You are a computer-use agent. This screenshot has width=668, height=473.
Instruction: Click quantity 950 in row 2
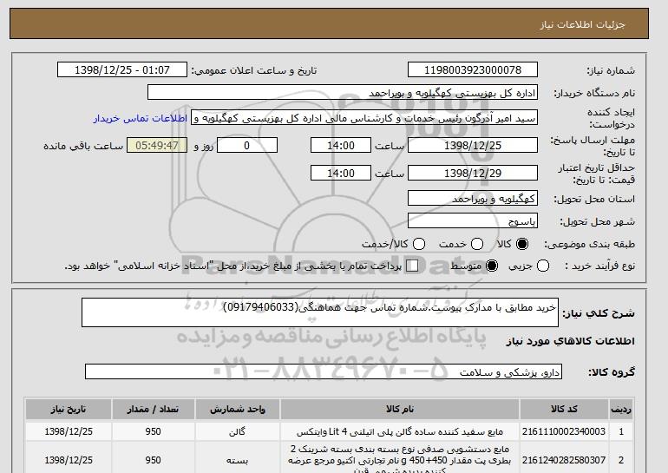(x=153, y=460)
